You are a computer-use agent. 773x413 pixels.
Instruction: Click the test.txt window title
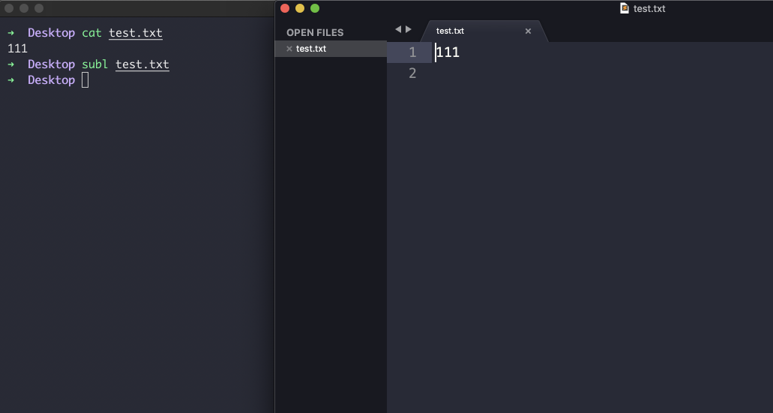click(649, 8)
